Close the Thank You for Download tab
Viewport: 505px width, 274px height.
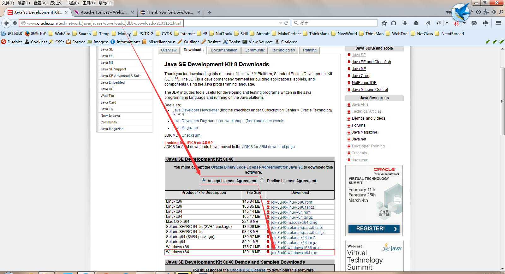(199, 12)
